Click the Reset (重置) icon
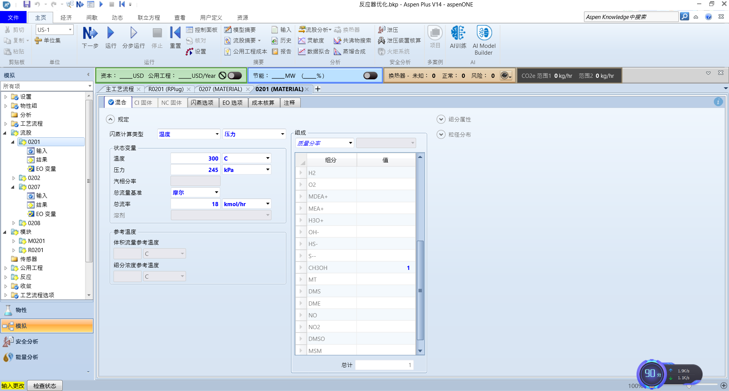Image resolution: width=729 pixels, height=391 pixels. (175, 33)
